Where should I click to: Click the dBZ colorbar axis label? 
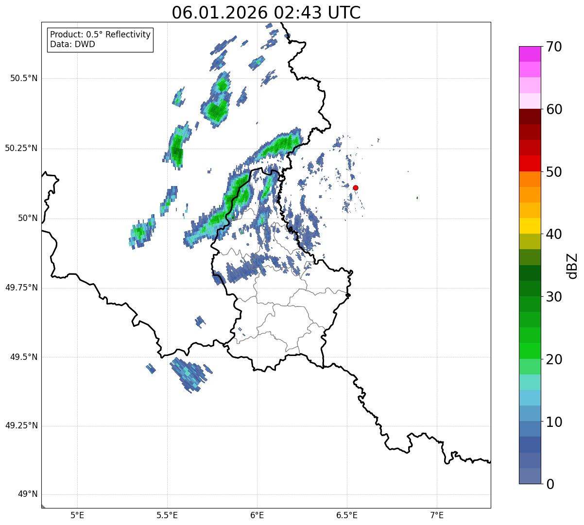[x=572, y=265]
